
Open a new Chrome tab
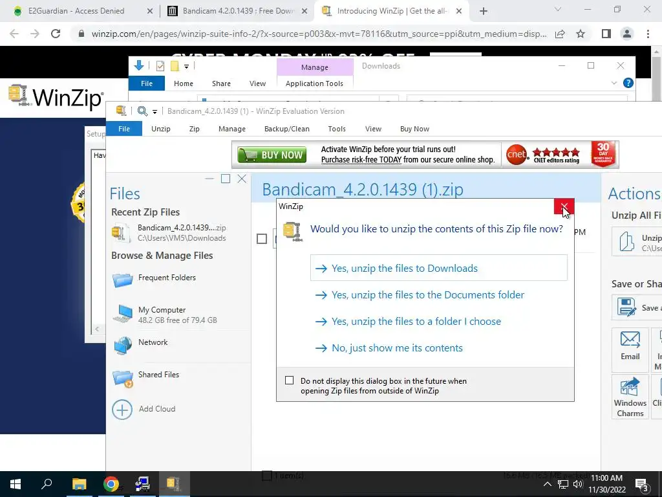click(x=484, y=12)
